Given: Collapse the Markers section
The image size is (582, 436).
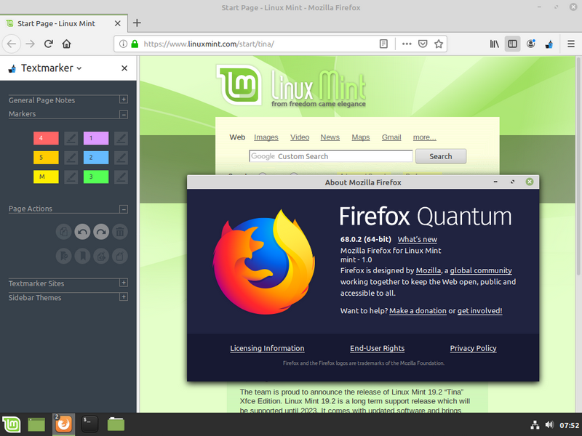Looking at the screenshot, I should click(124, 114).
